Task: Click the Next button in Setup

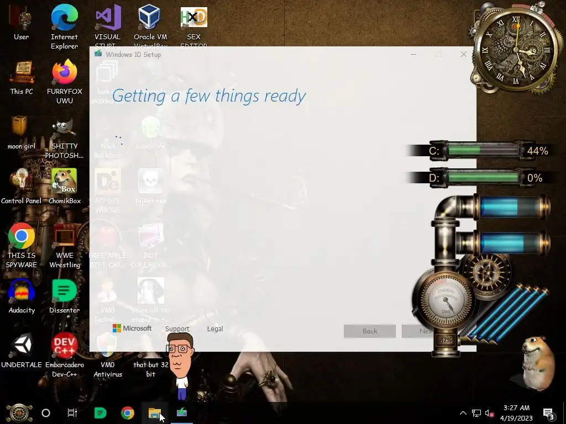Action: point(418,331)
